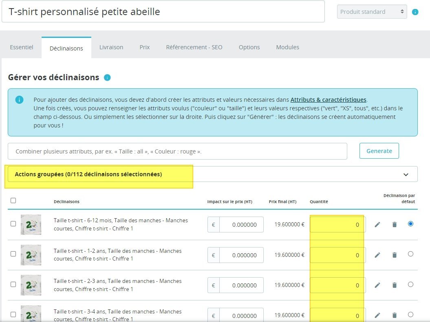Select 6-12 mois as default déclinaison
The width and height of the screenshot is (430, 322).
pos(410,224)
